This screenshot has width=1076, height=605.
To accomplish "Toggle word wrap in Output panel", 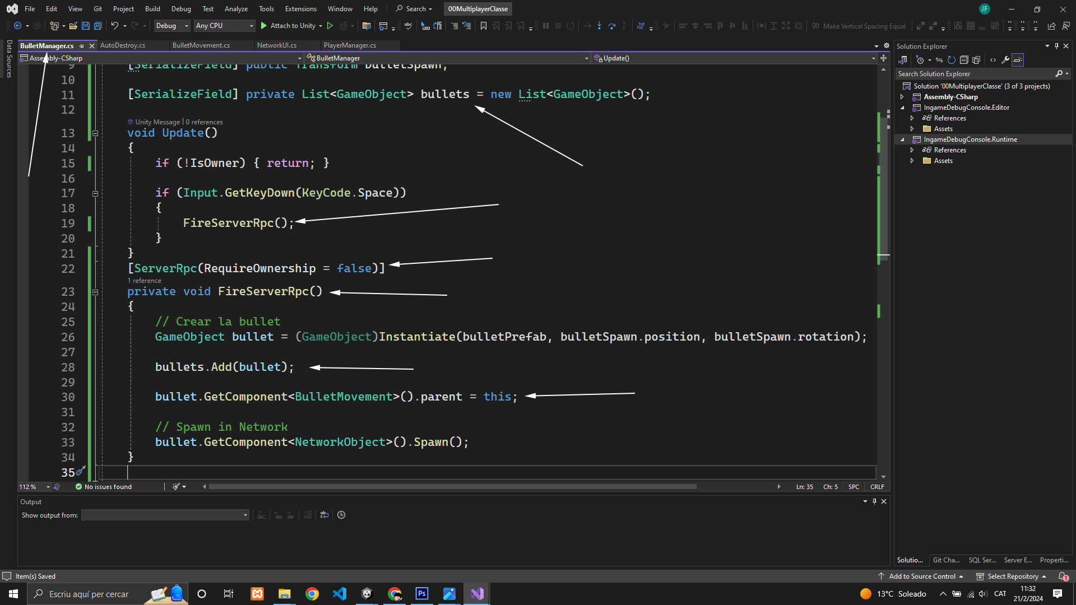I will coord(324,515).
